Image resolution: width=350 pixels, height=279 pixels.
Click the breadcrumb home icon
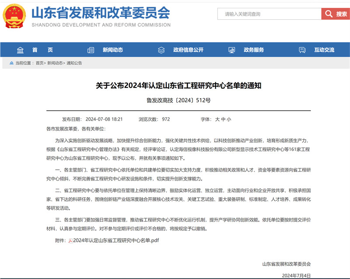[x=12, y=63]
